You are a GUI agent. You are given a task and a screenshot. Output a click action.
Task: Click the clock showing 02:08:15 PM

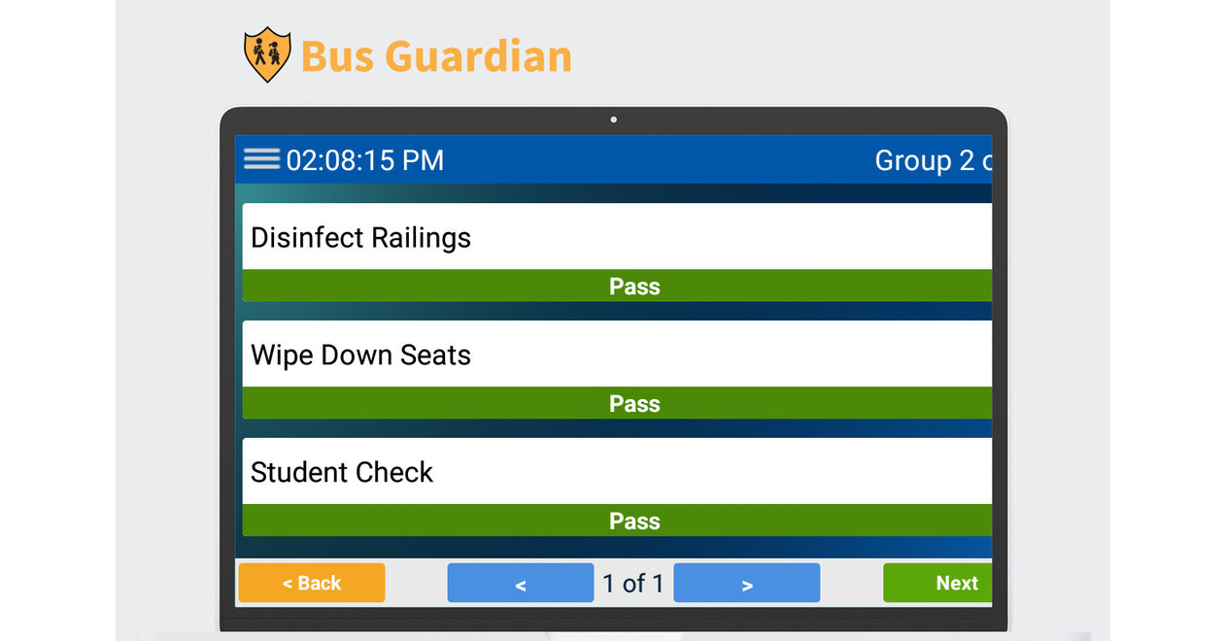click(x=364, y=160)
